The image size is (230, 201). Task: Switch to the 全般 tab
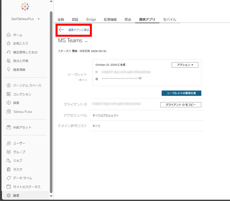click(x=61, y=19)
